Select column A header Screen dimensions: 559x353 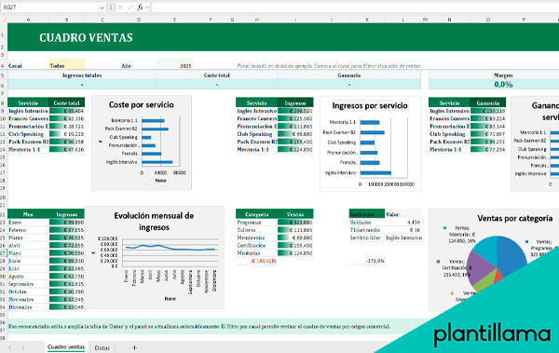(28, 20)
